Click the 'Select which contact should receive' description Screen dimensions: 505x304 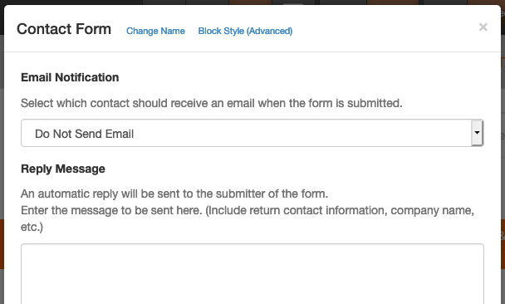(x=212, y=103)
